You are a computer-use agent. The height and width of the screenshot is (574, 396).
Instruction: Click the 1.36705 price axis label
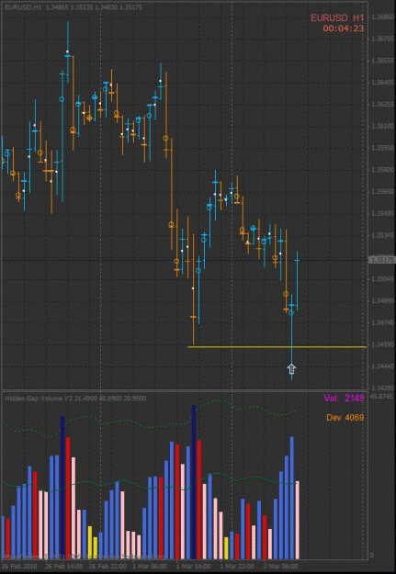[x=382, y=39]
